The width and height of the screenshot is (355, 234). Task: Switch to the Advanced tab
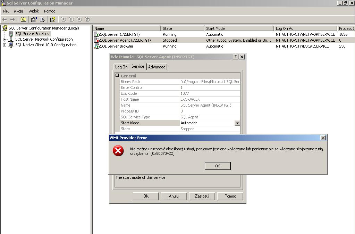click(157, 67)
